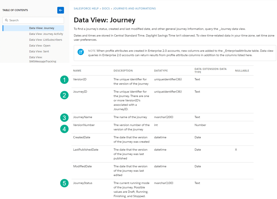The width and height of the screenshot is (277, 199).
Task: Navigate to Data View: Open
Action: point(40,46)
